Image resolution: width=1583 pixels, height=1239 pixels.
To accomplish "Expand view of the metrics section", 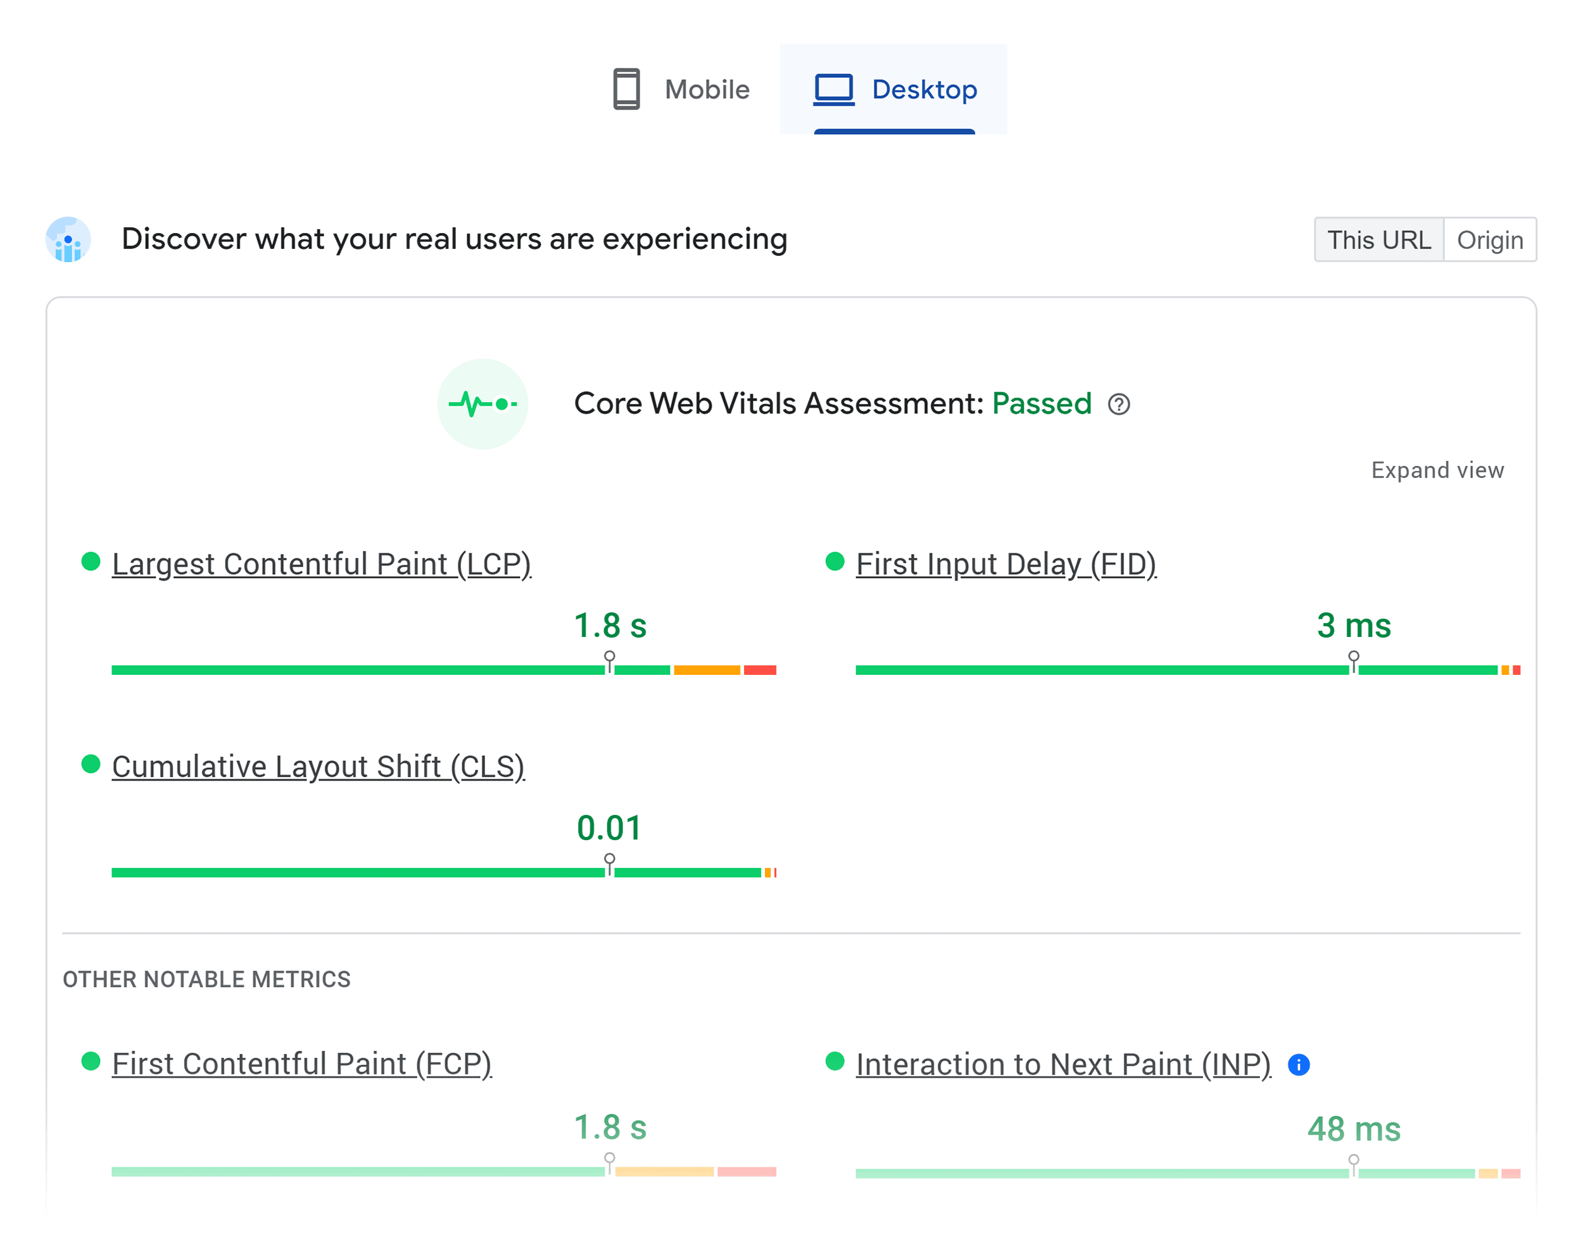I will [1437, 470].
